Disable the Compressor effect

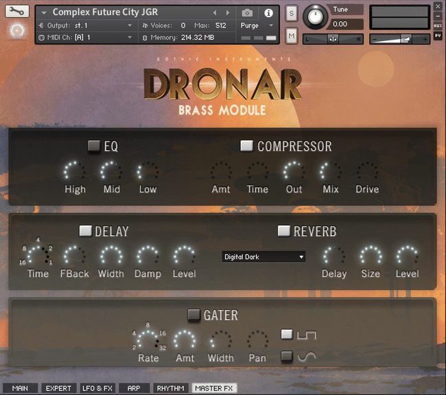246,145
